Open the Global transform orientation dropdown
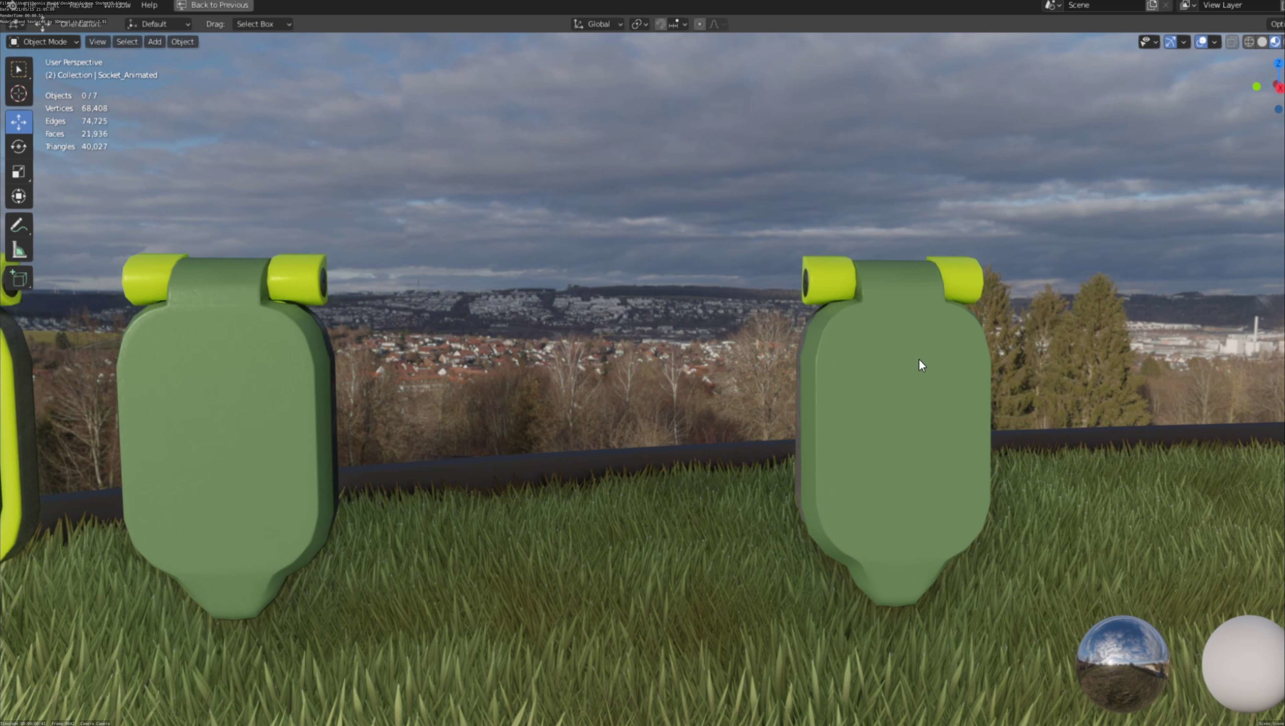This screenshot has width=1285, height=726. (598, 24)
